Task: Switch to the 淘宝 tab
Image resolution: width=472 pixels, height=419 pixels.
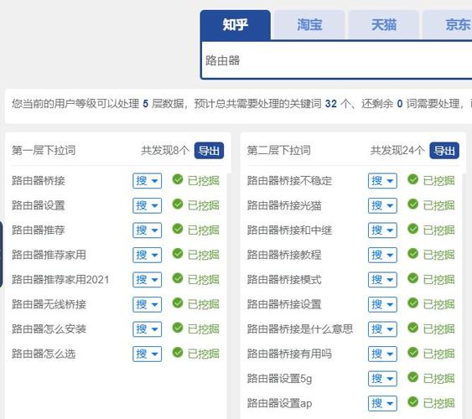Action: (309, 25)
